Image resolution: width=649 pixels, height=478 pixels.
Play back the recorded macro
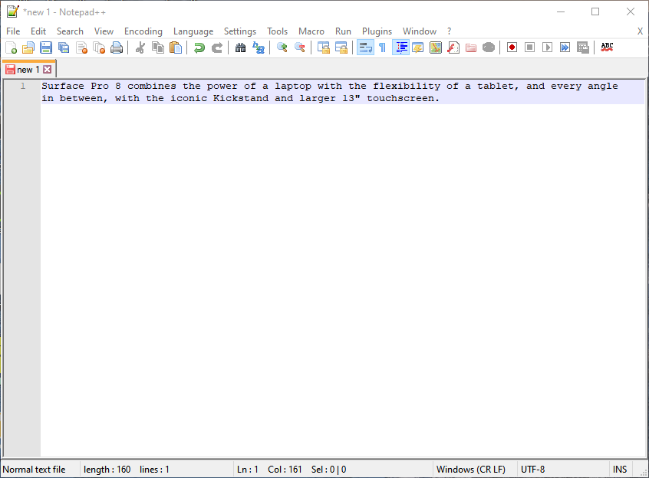pyautogui.click(x=548, y=48)
